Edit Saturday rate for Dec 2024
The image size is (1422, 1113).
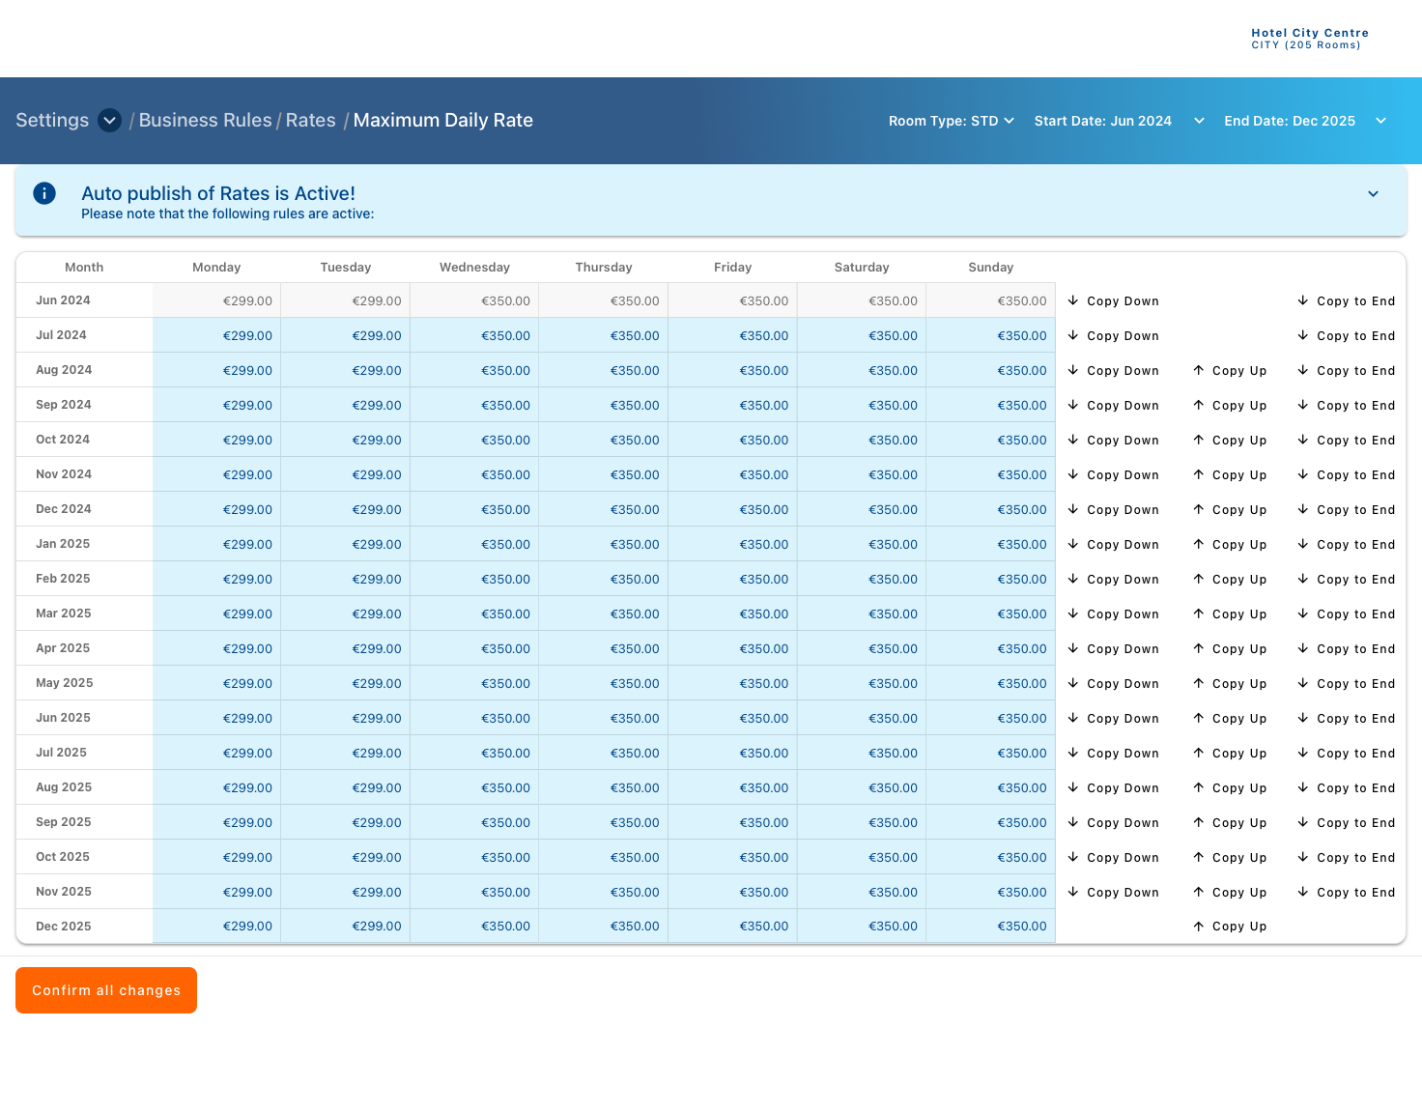[862, 509]
